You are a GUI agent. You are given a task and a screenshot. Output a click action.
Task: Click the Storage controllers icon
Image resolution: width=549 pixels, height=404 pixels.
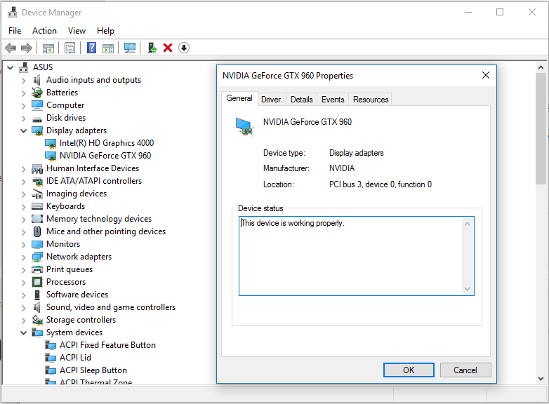pyautogui.click(x=37, y=320)
